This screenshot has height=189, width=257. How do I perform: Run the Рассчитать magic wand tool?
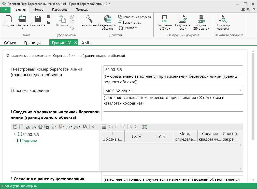(x=89, y=19)
